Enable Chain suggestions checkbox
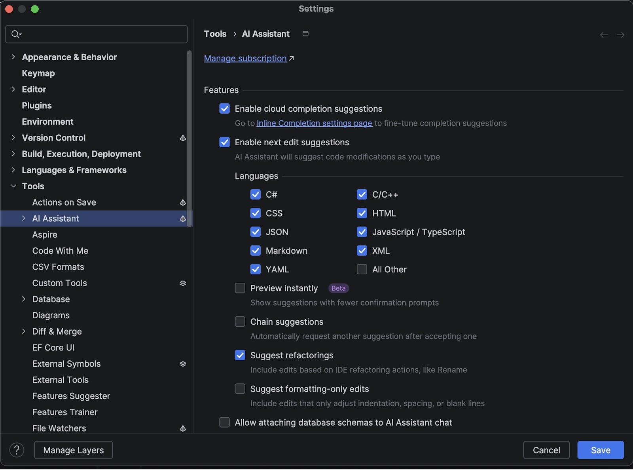This screenshot has width=633, height=470. [240, 322]
